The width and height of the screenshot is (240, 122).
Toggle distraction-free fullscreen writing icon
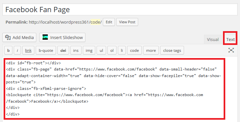[x=231, y=50]
